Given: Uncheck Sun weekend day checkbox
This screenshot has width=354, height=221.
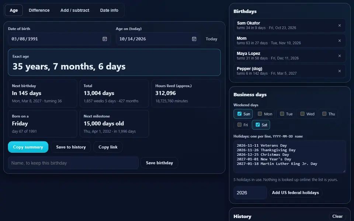Looking at the screenshot, I should tap(239, 114).
